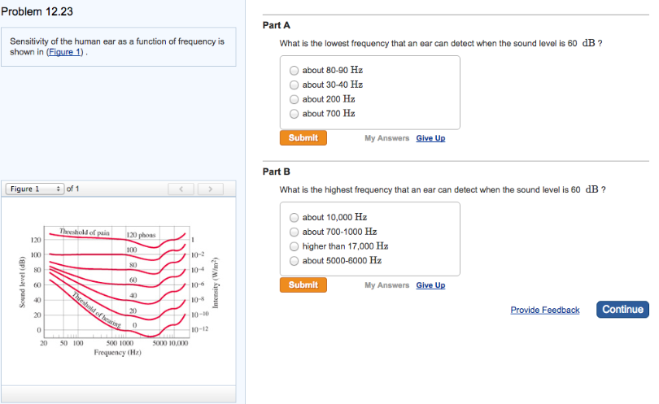Click Give Up link in Part A
The height and width of the screenshot is (404, 659).
pos(430,138)
